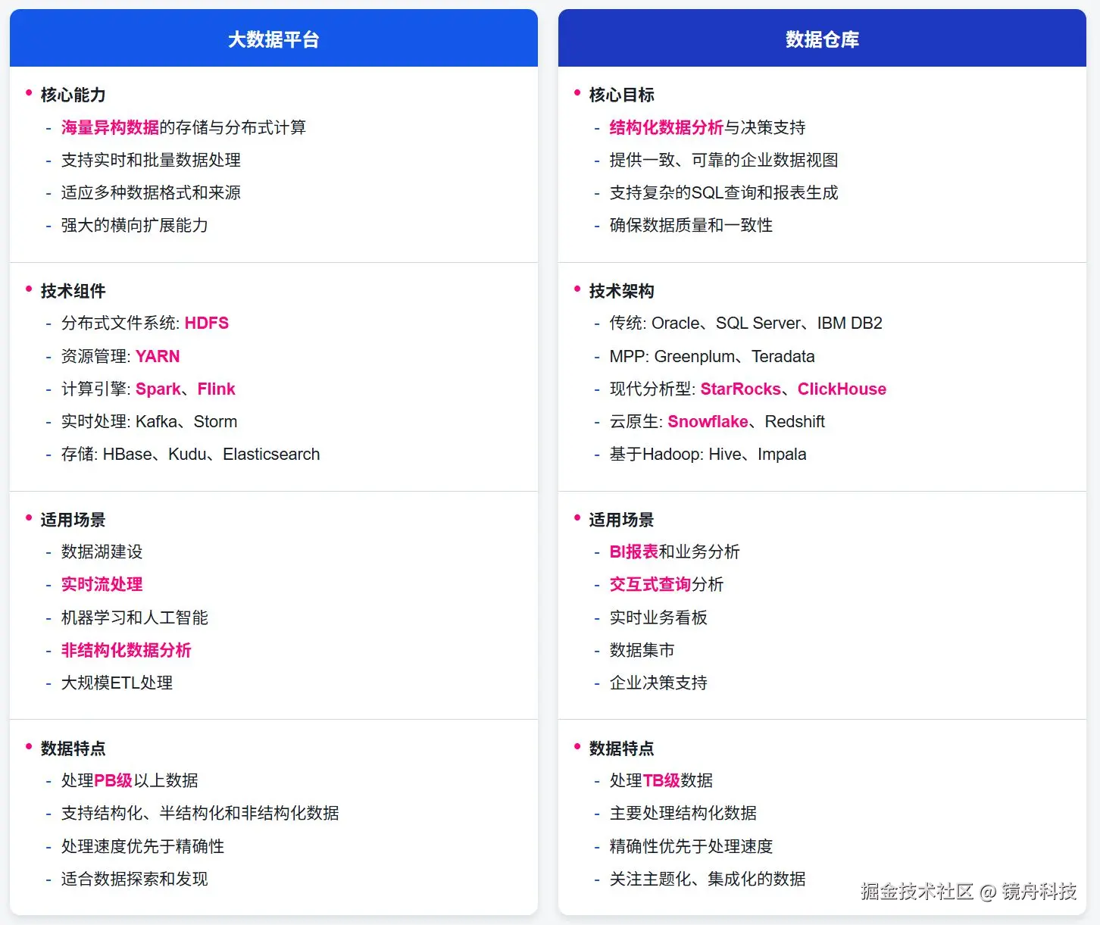1100x925 pixels.
Task: Click the line 存储: HBase、Kudu、Elasticsearch
Action: [191, 454]
